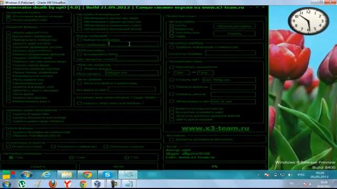Screen dimensions: 337x189
Task: Click button right of 'Создать'
Action: pos(118,166)
